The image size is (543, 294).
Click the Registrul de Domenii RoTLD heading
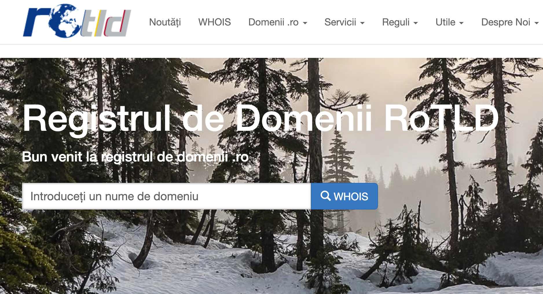click(x=261, y=119)
